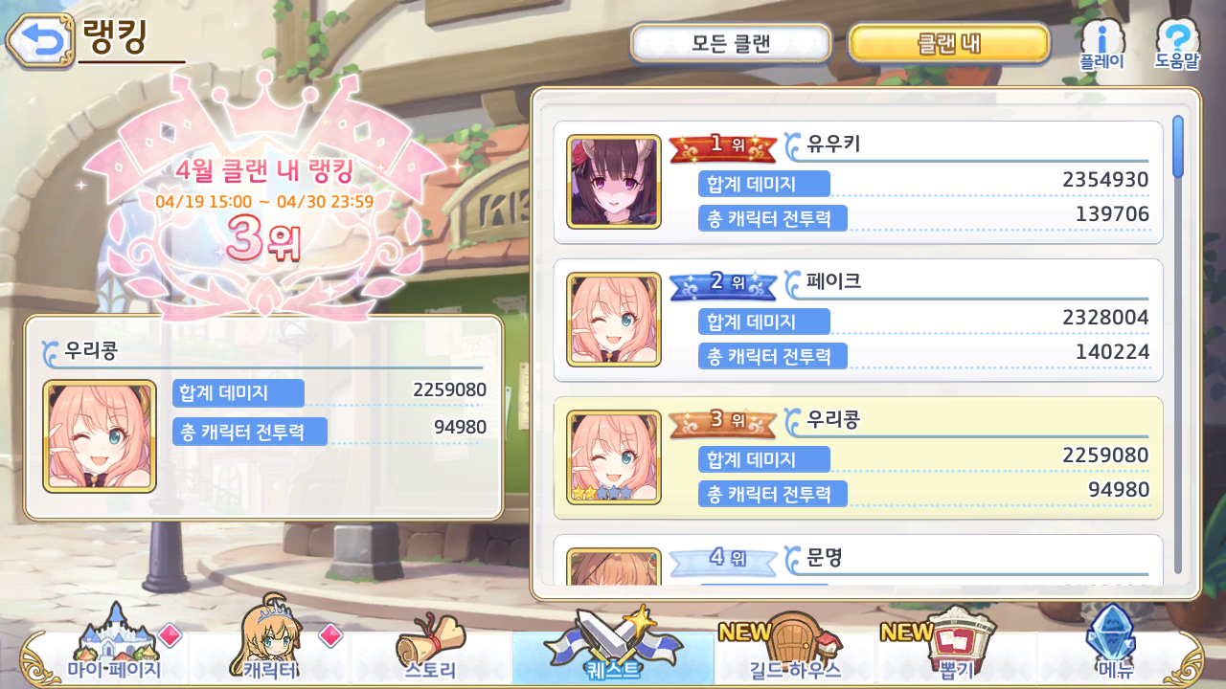Select rank 2 player 페이크 entry
The image size is (1226, 689).
pyautogui.click(x=858, y=321)
